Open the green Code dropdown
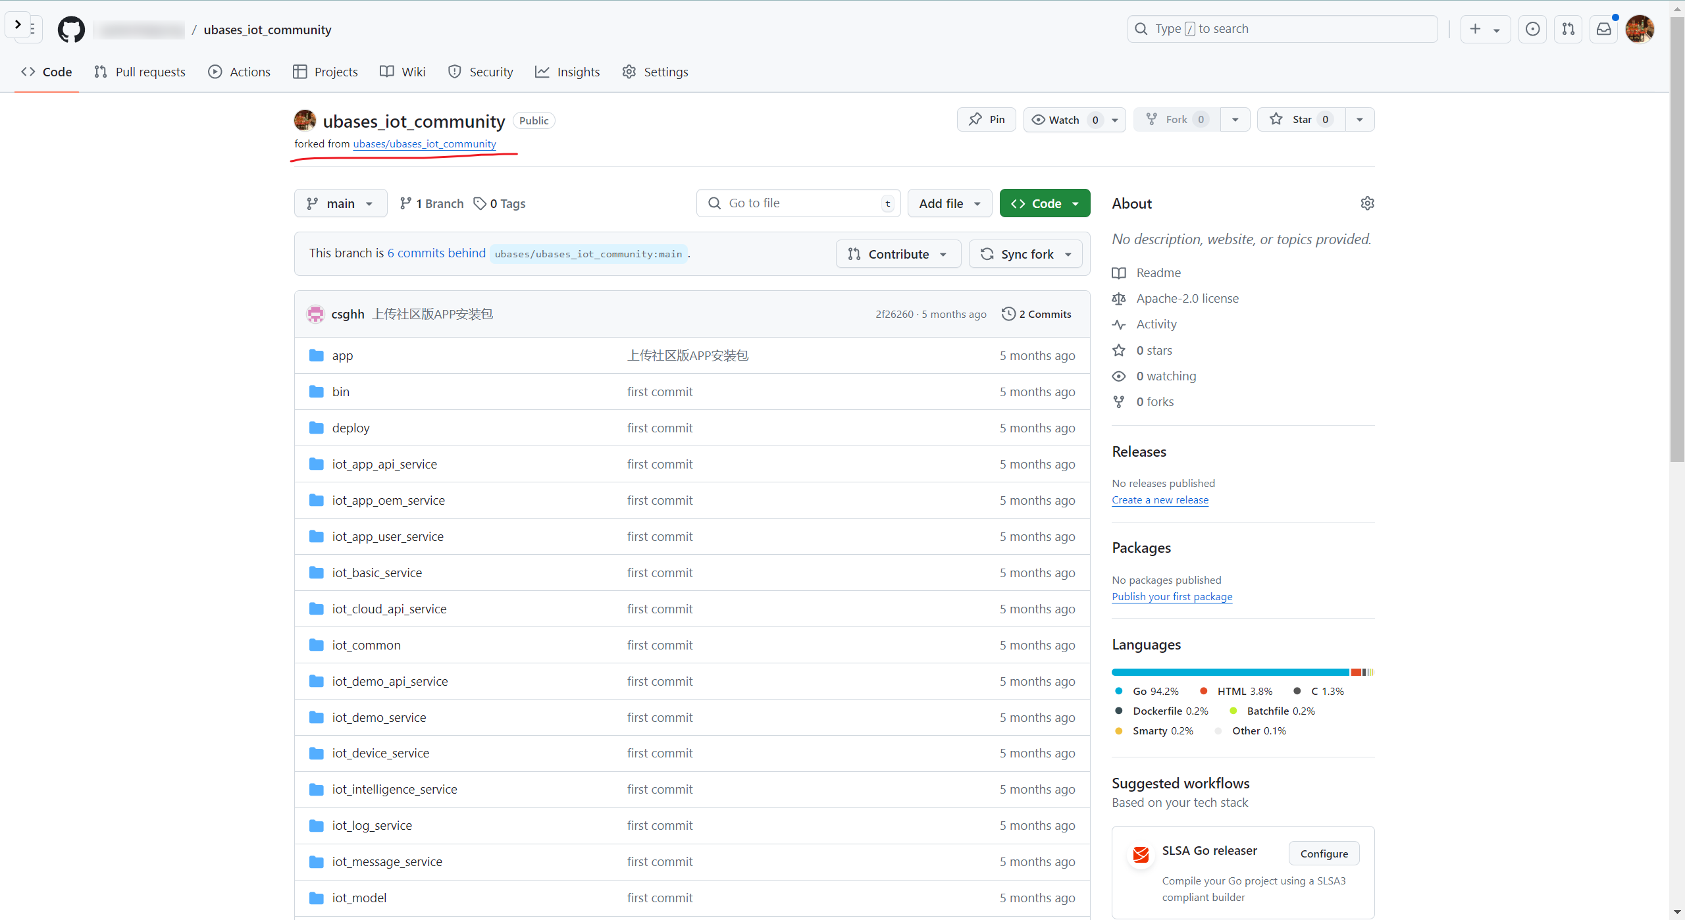The image size is (1685, 920). [x=1045, y=203]
